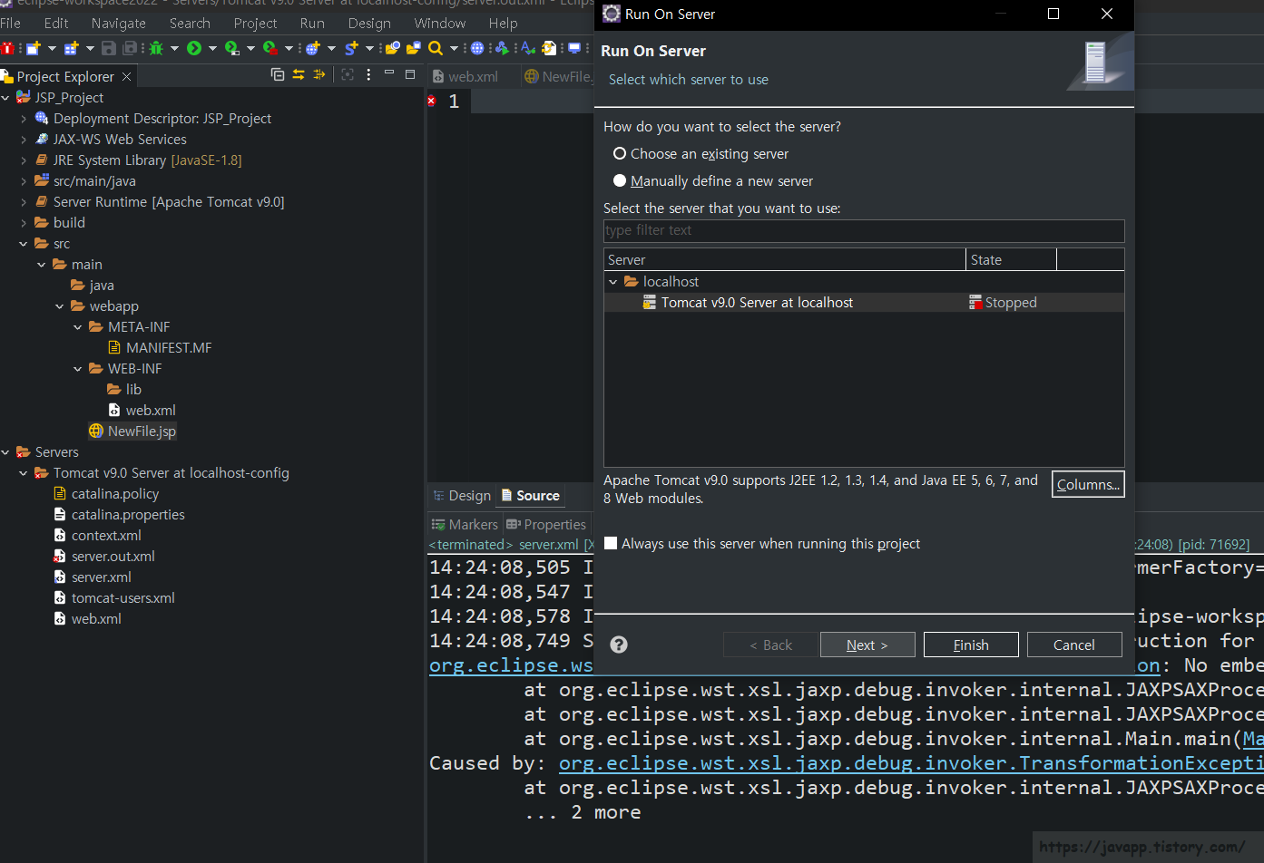The width and height of the screenshot is (1264, 863).
Task: Click the grid-plus new toolbar icon
Action: [72, 48]
